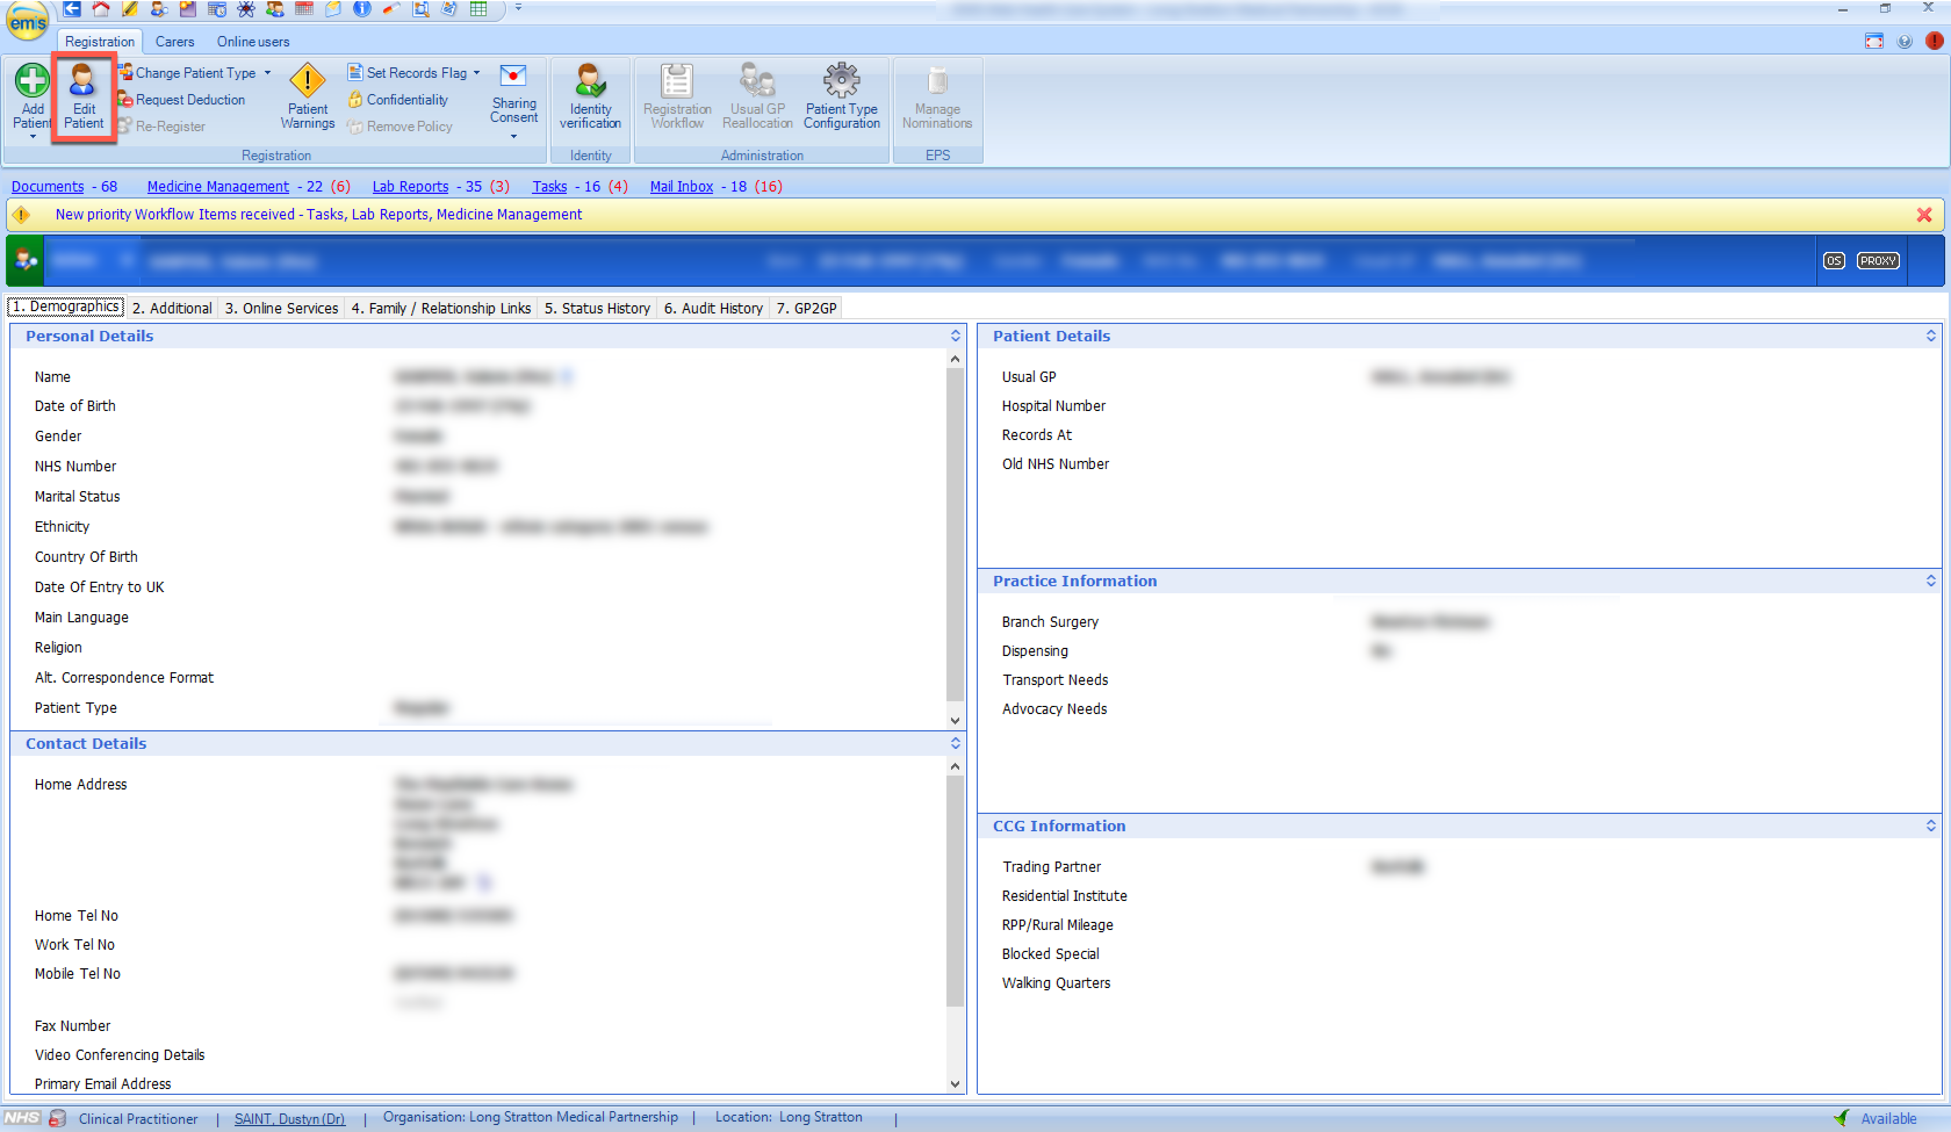The width and height of the screenshot is (1951, 1132).
Task: Open Family / Relationship Links tab
Action: coord(441,308)
